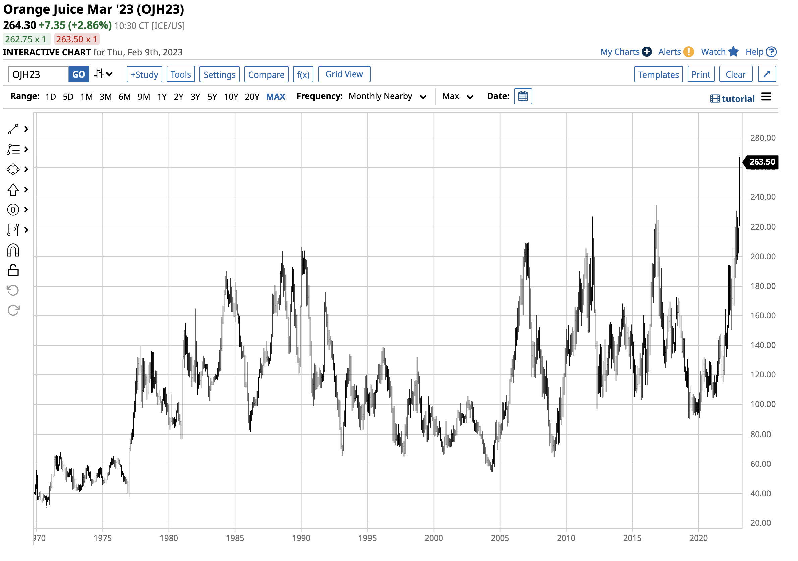Select the 5Y range option

point(212,97)
